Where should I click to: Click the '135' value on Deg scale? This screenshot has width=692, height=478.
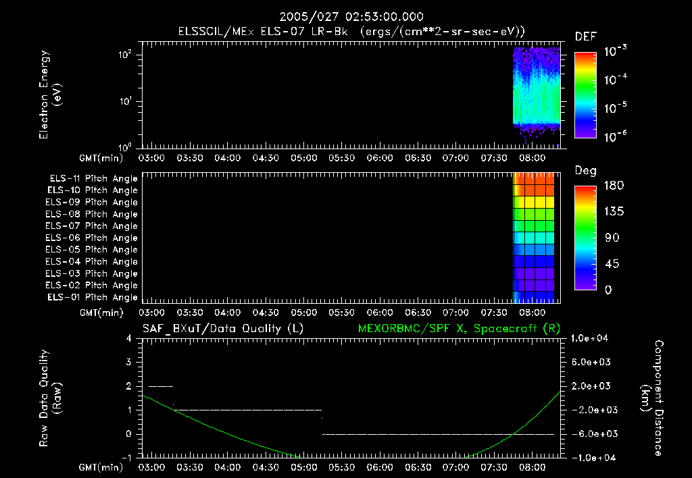pyautogui.click(x=614, y=212)
